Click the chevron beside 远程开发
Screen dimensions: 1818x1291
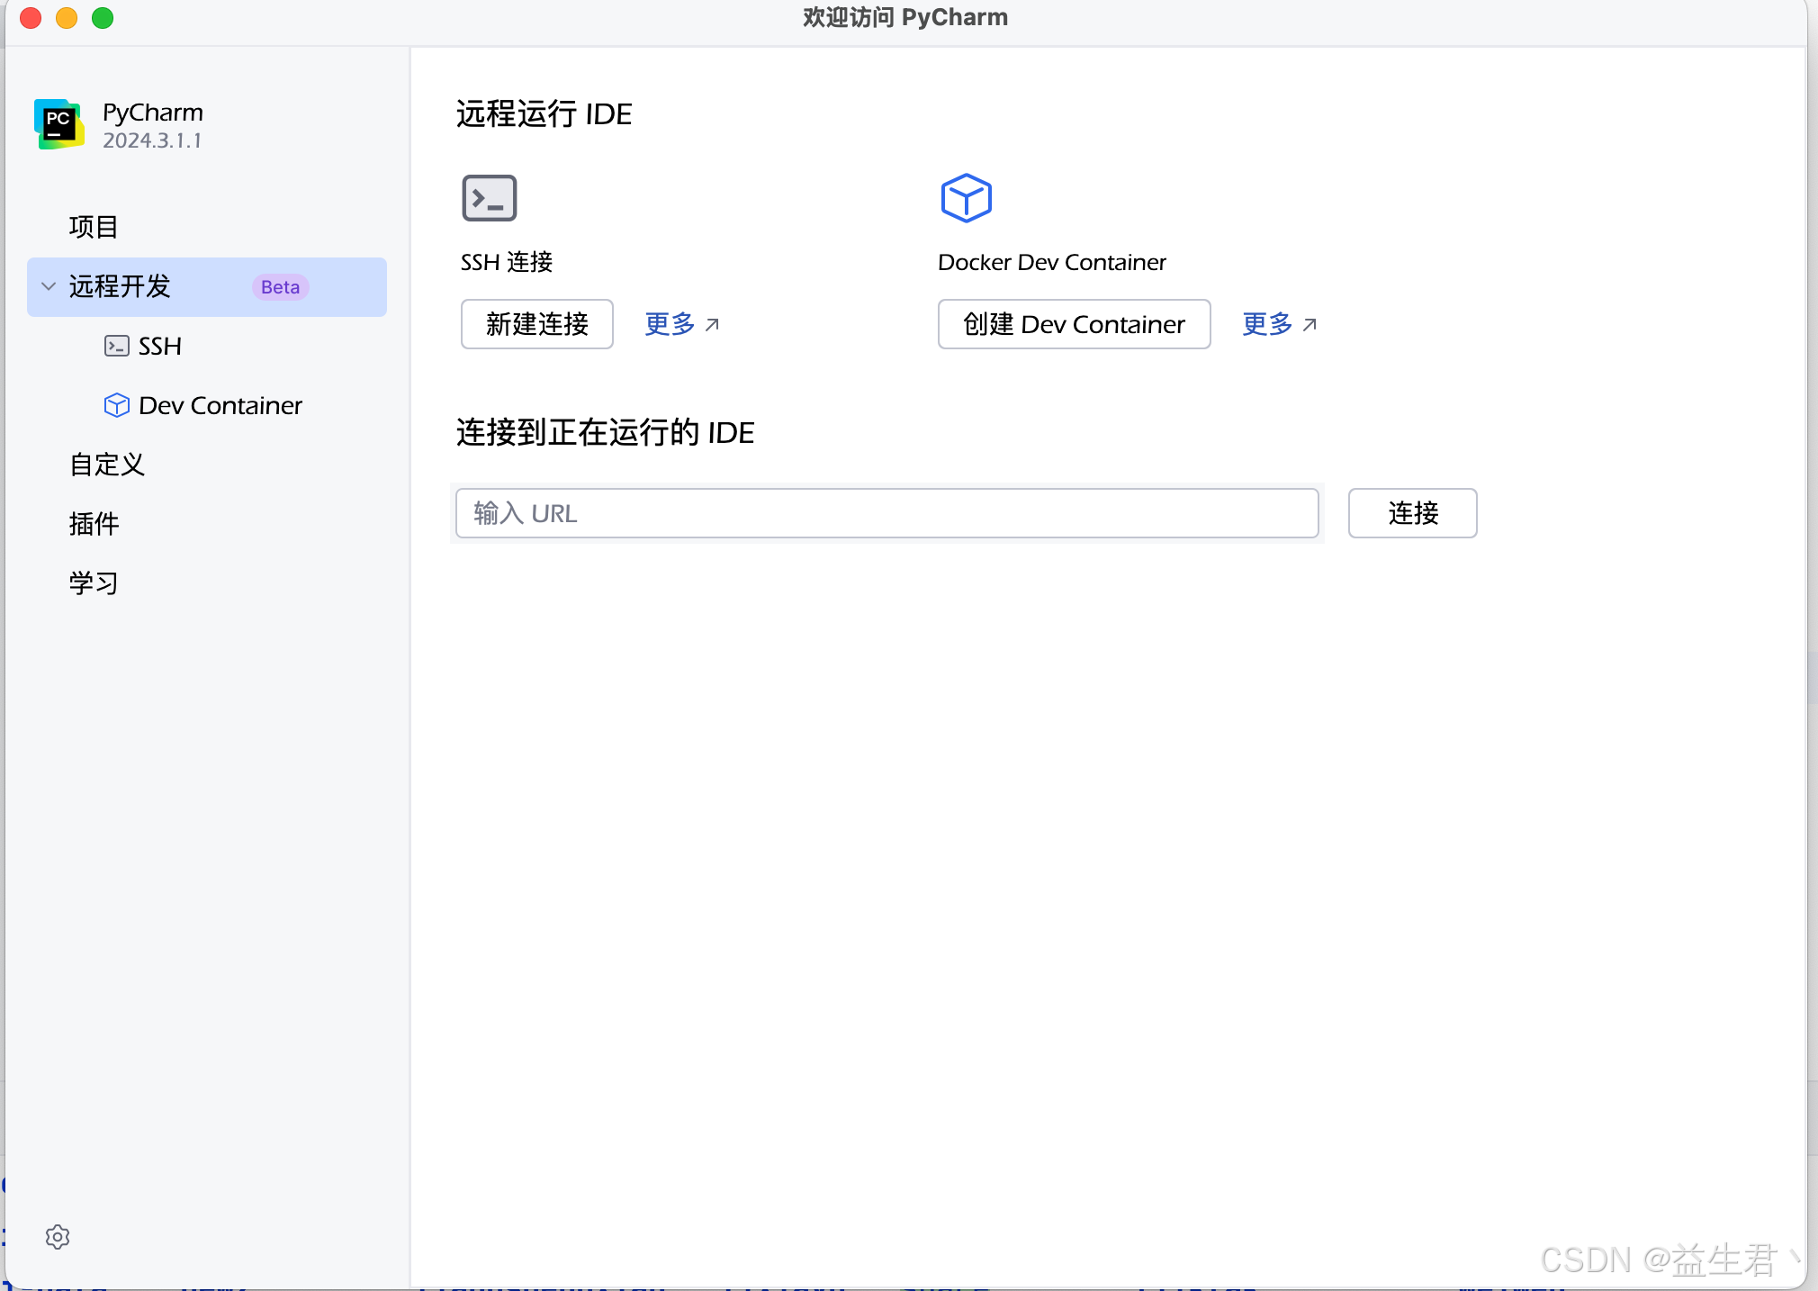(x=48, y=286)
